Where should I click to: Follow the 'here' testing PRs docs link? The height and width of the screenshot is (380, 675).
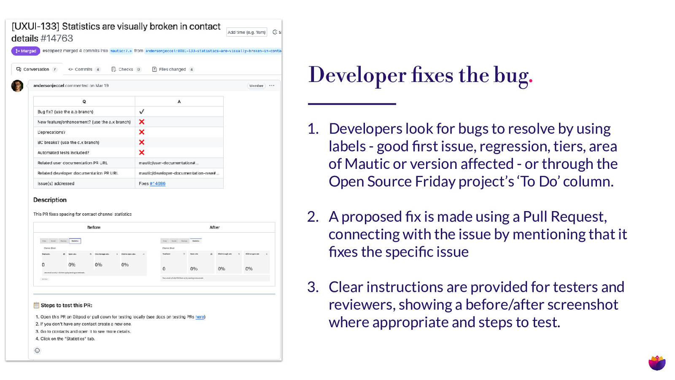coord(200,317)
